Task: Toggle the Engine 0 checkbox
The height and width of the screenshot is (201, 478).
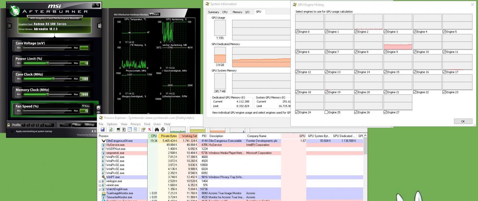Action: click(297, 32)
